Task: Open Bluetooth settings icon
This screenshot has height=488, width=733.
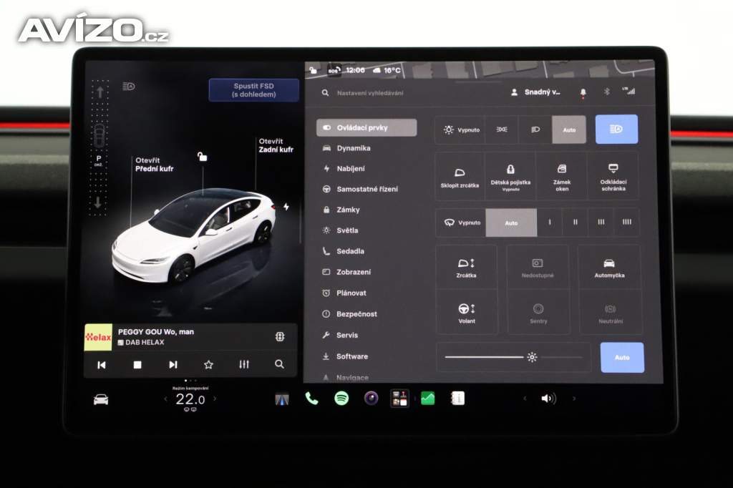Action: coord(607,92)
